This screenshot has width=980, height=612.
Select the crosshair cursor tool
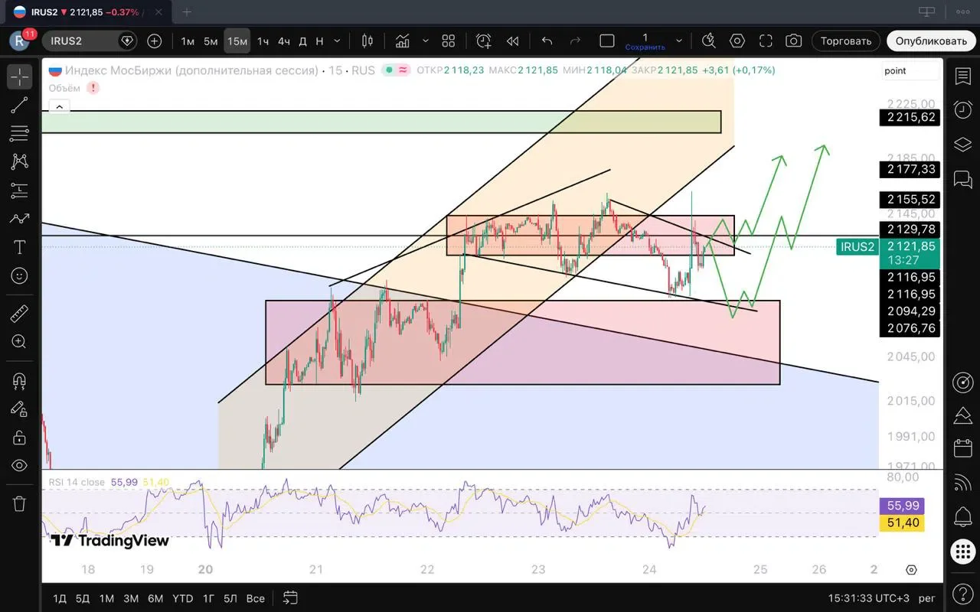[19, 76]
